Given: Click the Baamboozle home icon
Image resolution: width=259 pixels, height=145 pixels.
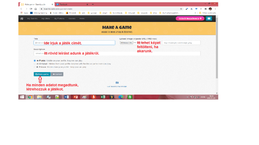Looking at the screenshot, I should (22, 19).
